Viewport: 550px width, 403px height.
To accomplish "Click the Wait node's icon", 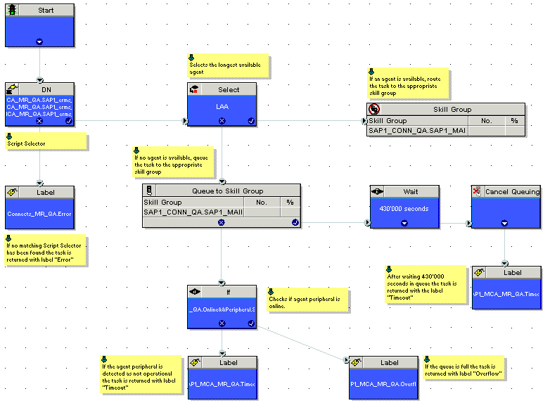I will click(x=378, y=191).
